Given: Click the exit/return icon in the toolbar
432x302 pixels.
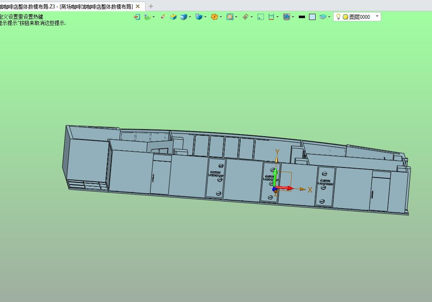Looking at the screenshot, I should tap(137, 17).
